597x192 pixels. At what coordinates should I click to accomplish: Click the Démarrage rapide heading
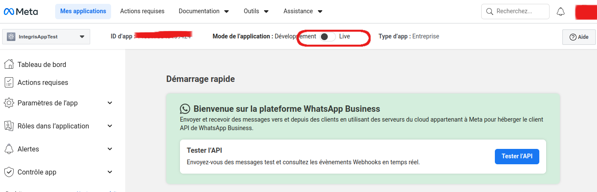point(200,79)
